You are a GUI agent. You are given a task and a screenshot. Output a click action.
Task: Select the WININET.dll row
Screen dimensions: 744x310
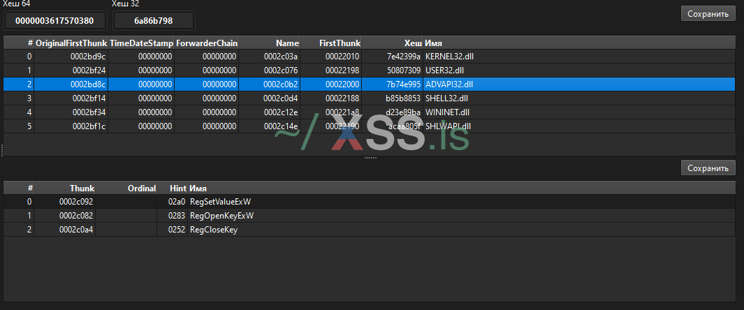(369, 112)
